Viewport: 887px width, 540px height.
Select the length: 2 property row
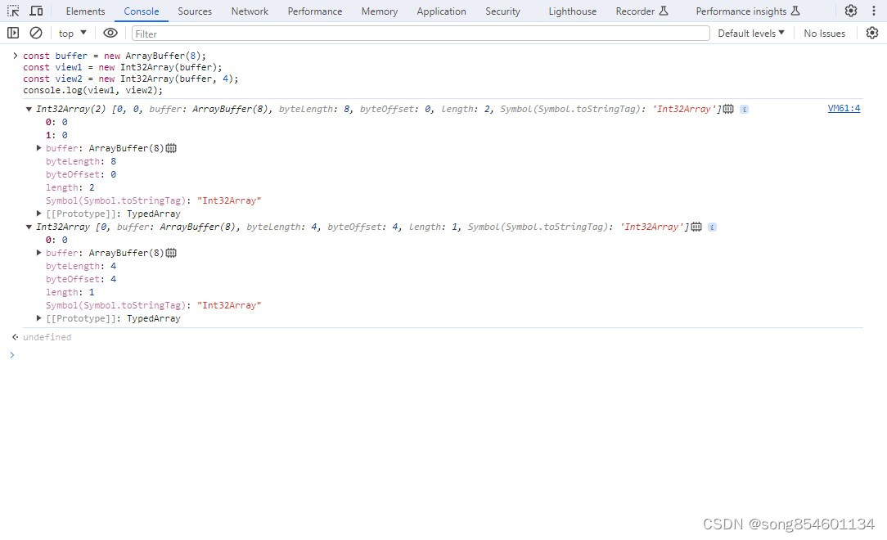70,187
